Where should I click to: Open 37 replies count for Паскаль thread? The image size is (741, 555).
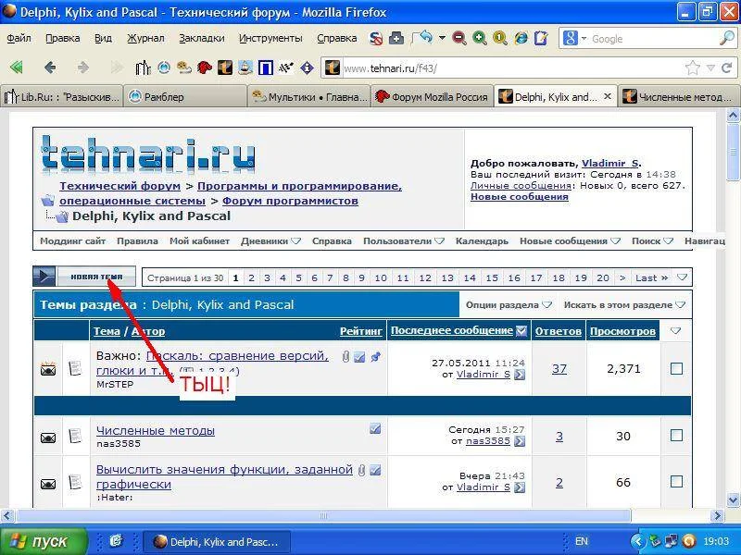pyautogui.click(x=559, y=368)
